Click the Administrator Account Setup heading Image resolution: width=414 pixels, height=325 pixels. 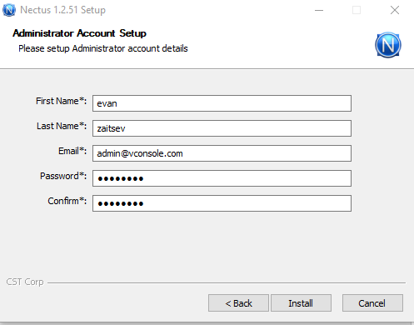pos(79,33)
